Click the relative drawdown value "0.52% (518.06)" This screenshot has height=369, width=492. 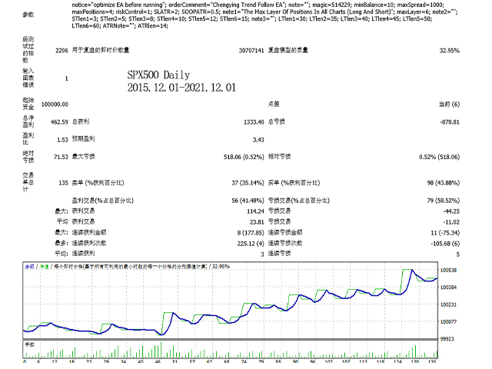pyautogui.click(x=439, y=157)
